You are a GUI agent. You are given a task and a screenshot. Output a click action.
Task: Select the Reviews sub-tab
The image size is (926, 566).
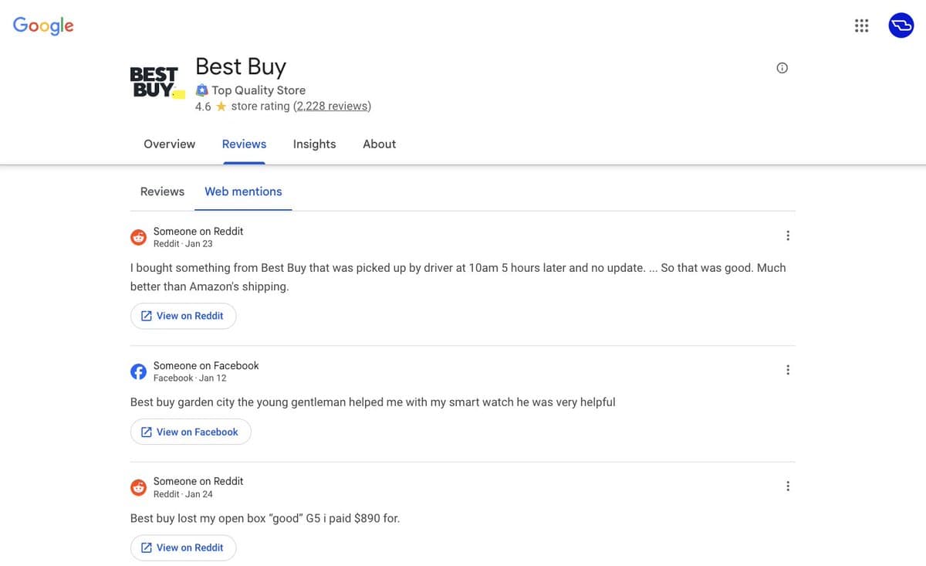pyautogui.click(x=162, y=191)
